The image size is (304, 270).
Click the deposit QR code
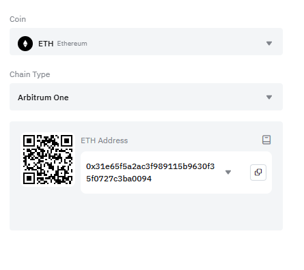[48, 160]
